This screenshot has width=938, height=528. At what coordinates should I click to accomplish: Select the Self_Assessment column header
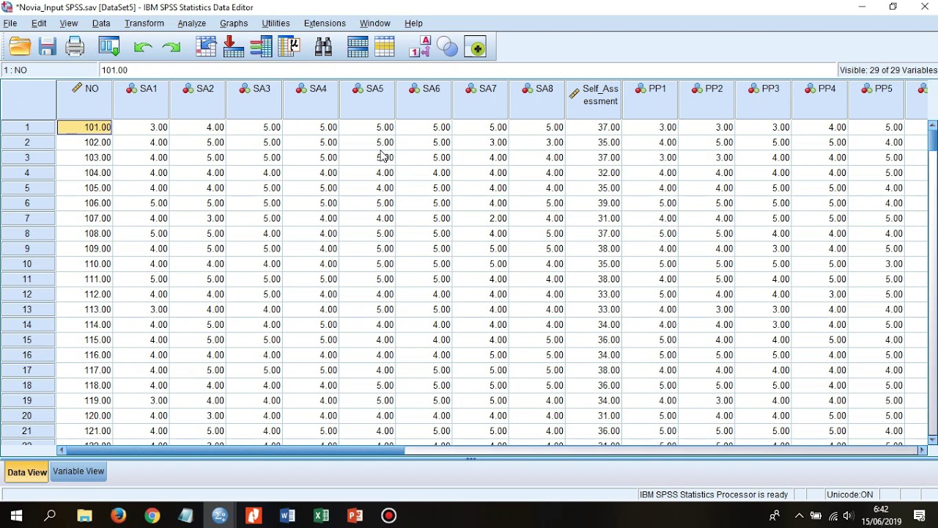pyautogui.click(x=594, y=99)
